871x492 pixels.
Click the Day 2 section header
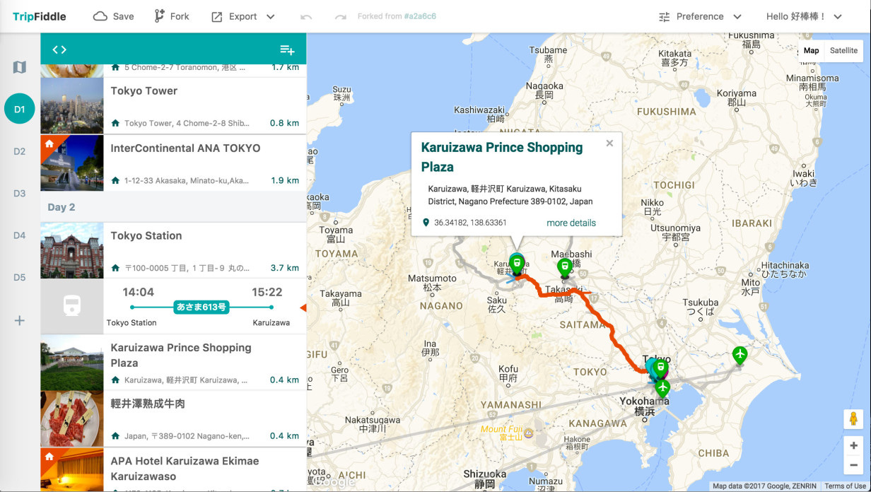point(173,207)
